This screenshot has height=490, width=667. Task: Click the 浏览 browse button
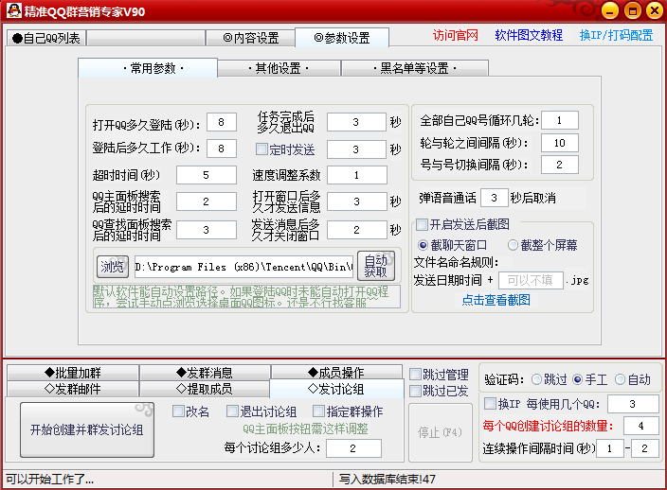113,267
